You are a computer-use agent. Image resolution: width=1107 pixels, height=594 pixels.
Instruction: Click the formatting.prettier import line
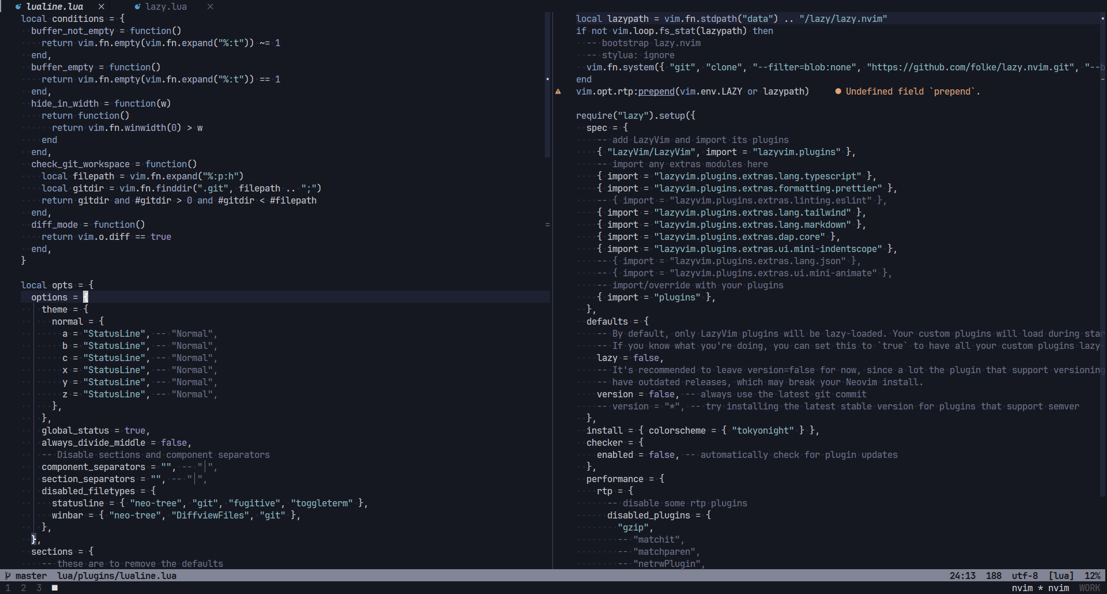(747, 188)
